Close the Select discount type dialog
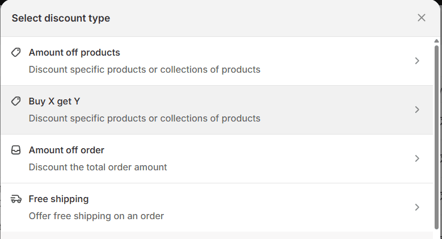The image size is (442, 239). pos(422,18)
